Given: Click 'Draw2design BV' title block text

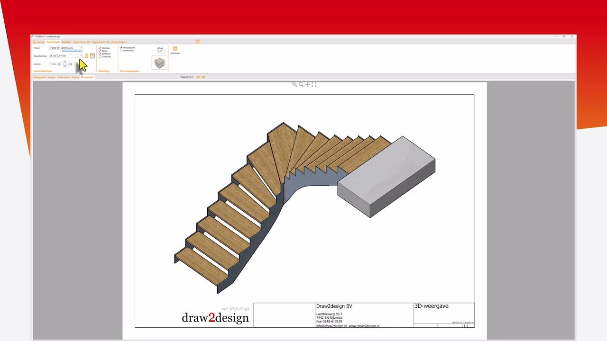Looking at the screenshot, I should click(x=334, y=306).
